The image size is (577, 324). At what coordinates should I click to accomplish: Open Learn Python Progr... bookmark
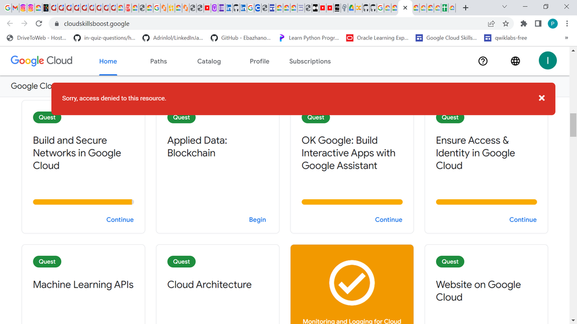pos(309,38)
